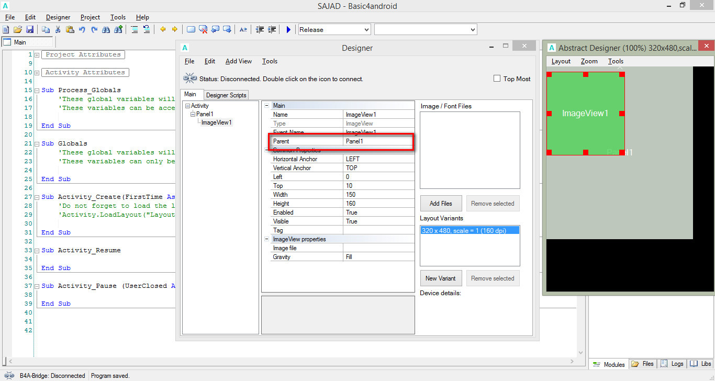Open the Libs tab at bottom
Image resolution: width=715 pixels, height=381 pixels.
[x=700, y=364]
